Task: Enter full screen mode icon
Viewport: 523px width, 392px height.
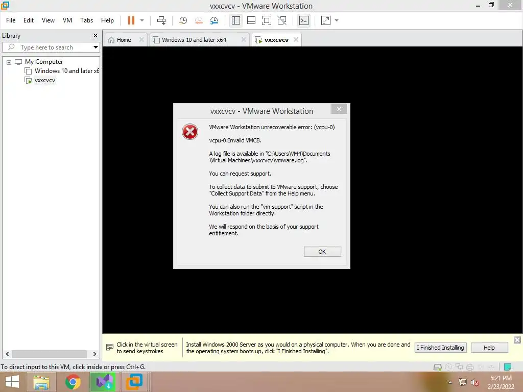Action: point(267,20)
